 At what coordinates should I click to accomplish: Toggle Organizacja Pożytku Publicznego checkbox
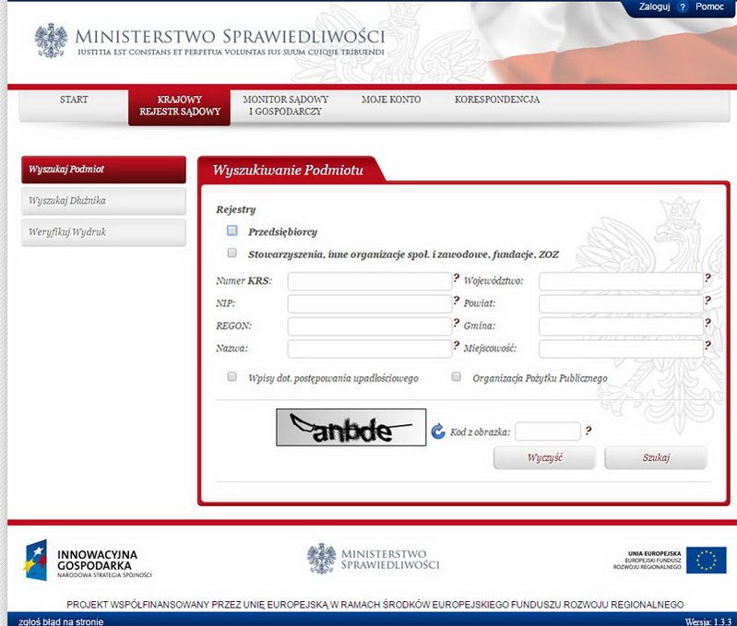[x=456, y=376]
